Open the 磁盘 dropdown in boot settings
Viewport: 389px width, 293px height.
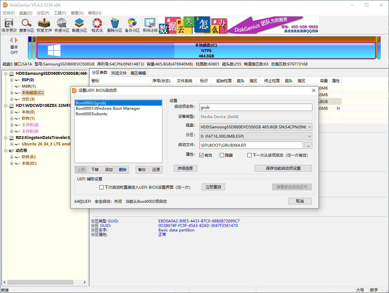point(256,127)
